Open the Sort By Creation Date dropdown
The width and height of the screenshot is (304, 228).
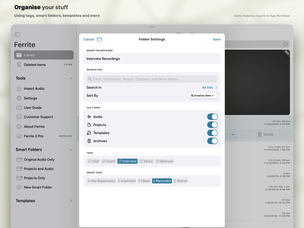point(202,96)
